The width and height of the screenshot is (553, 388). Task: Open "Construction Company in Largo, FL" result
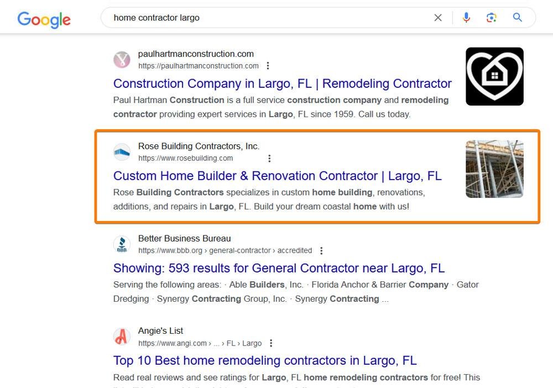282,83
